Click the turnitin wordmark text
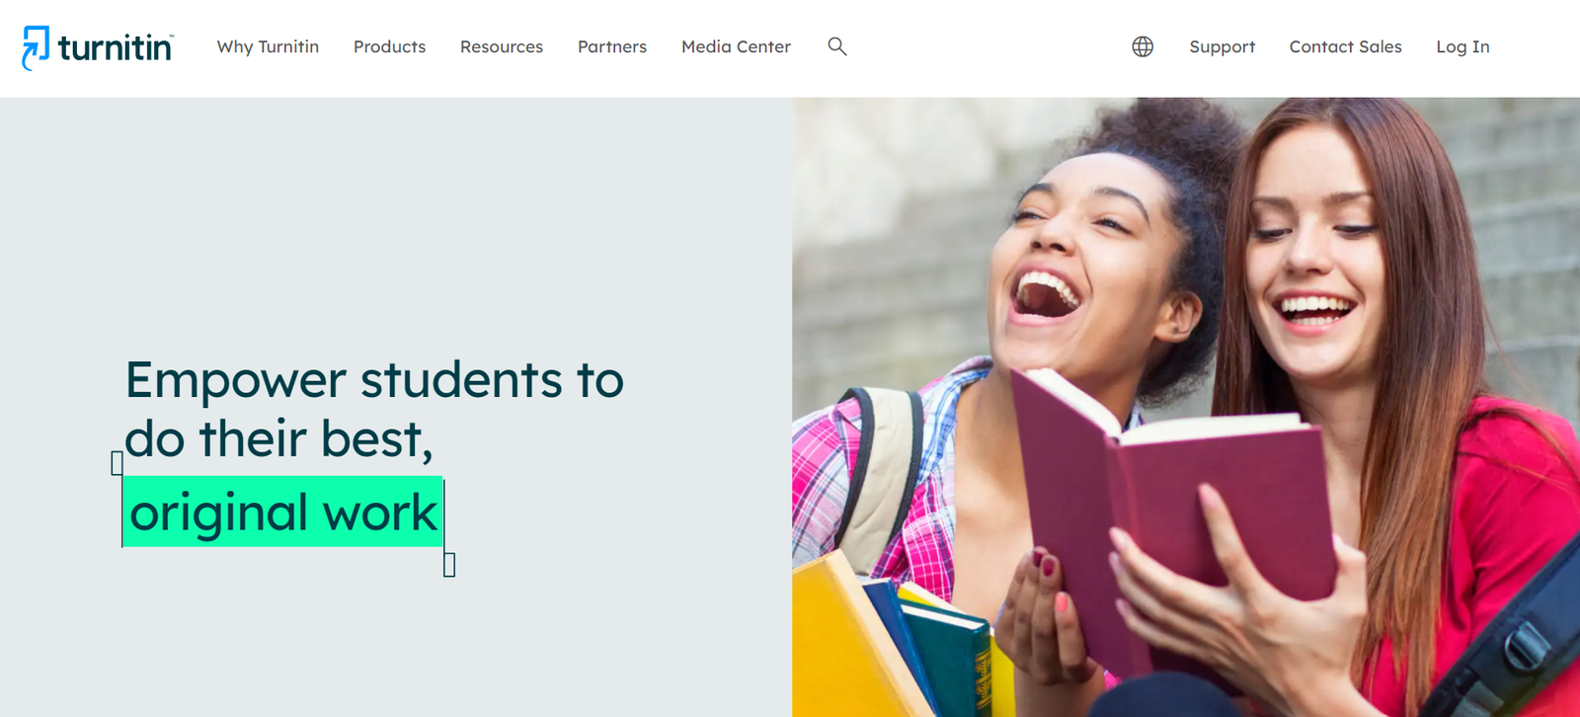The image size is (1580, 717). 115,47
